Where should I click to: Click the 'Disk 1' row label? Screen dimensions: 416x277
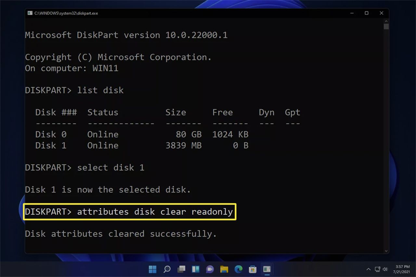pos(51,145)
